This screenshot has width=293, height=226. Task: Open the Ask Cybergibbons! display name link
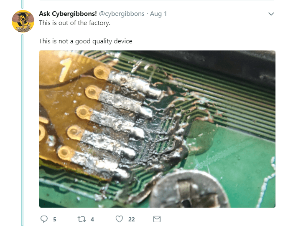tap(68, 14)
